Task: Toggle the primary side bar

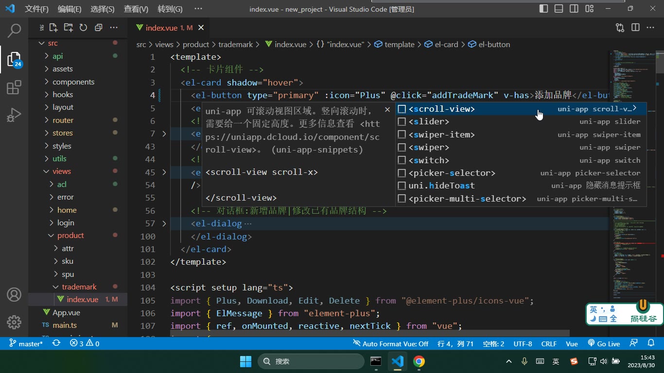Action: pyautogui.click(x=544, y=9)
